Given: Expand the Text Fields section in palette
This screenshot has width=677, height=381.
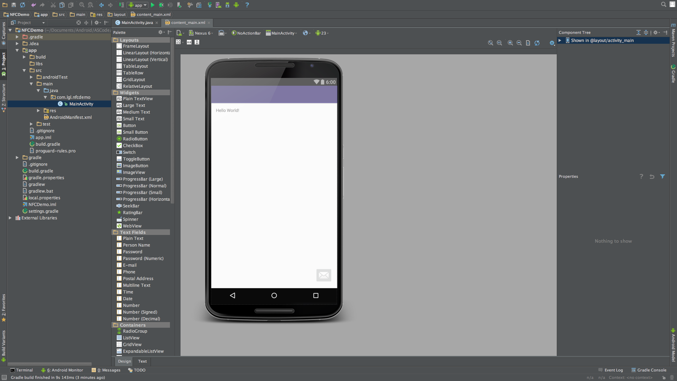Looking at the screenshot, I should tap(132, 232).
